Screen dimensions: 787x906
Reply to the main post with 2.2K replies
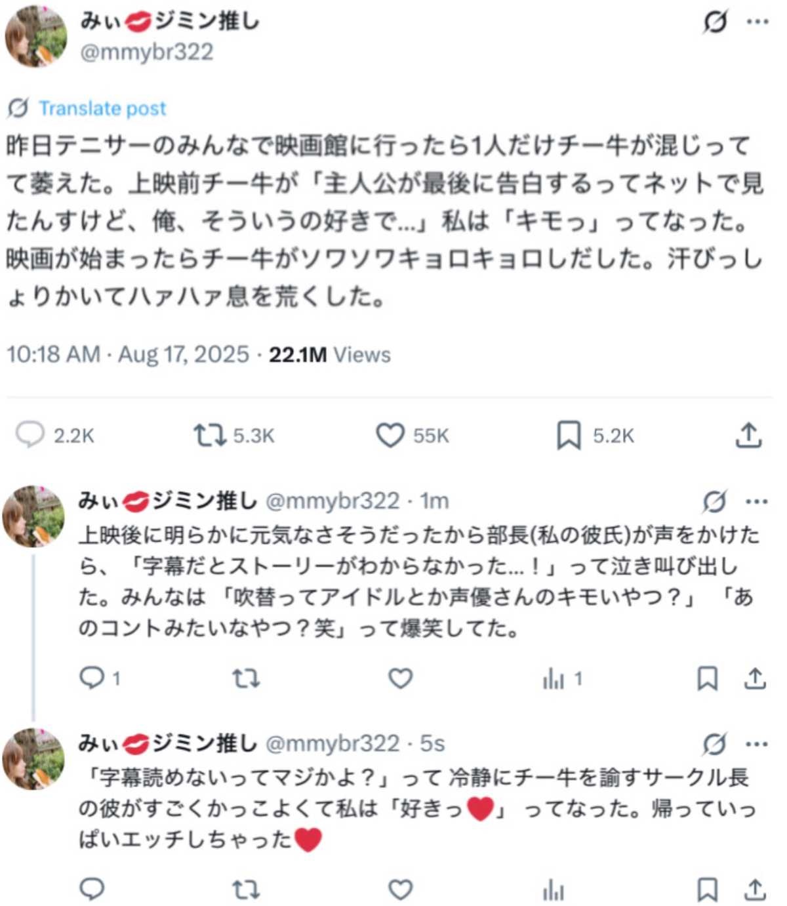pyautogui.click(x=30, y=435)
